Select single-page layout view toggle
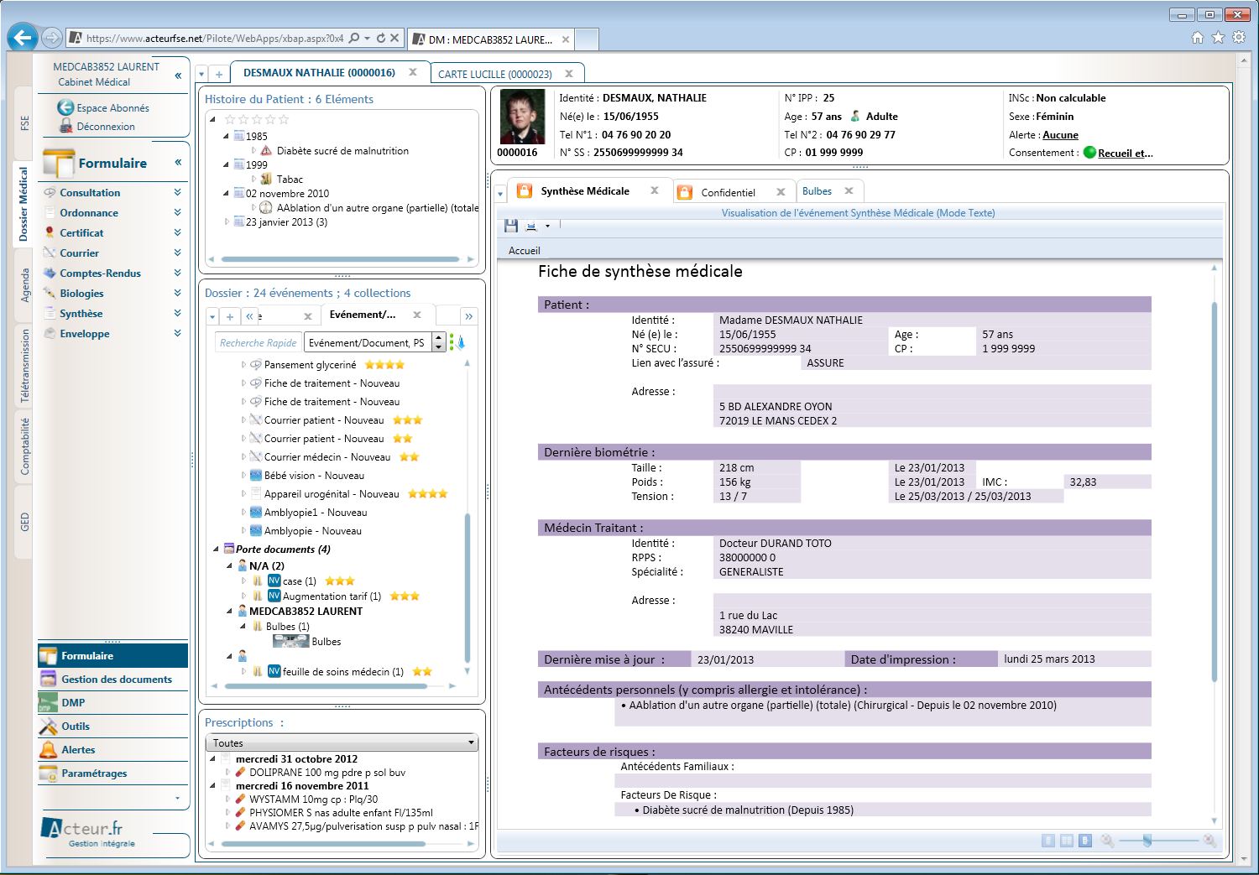 tap(1047, 841)
